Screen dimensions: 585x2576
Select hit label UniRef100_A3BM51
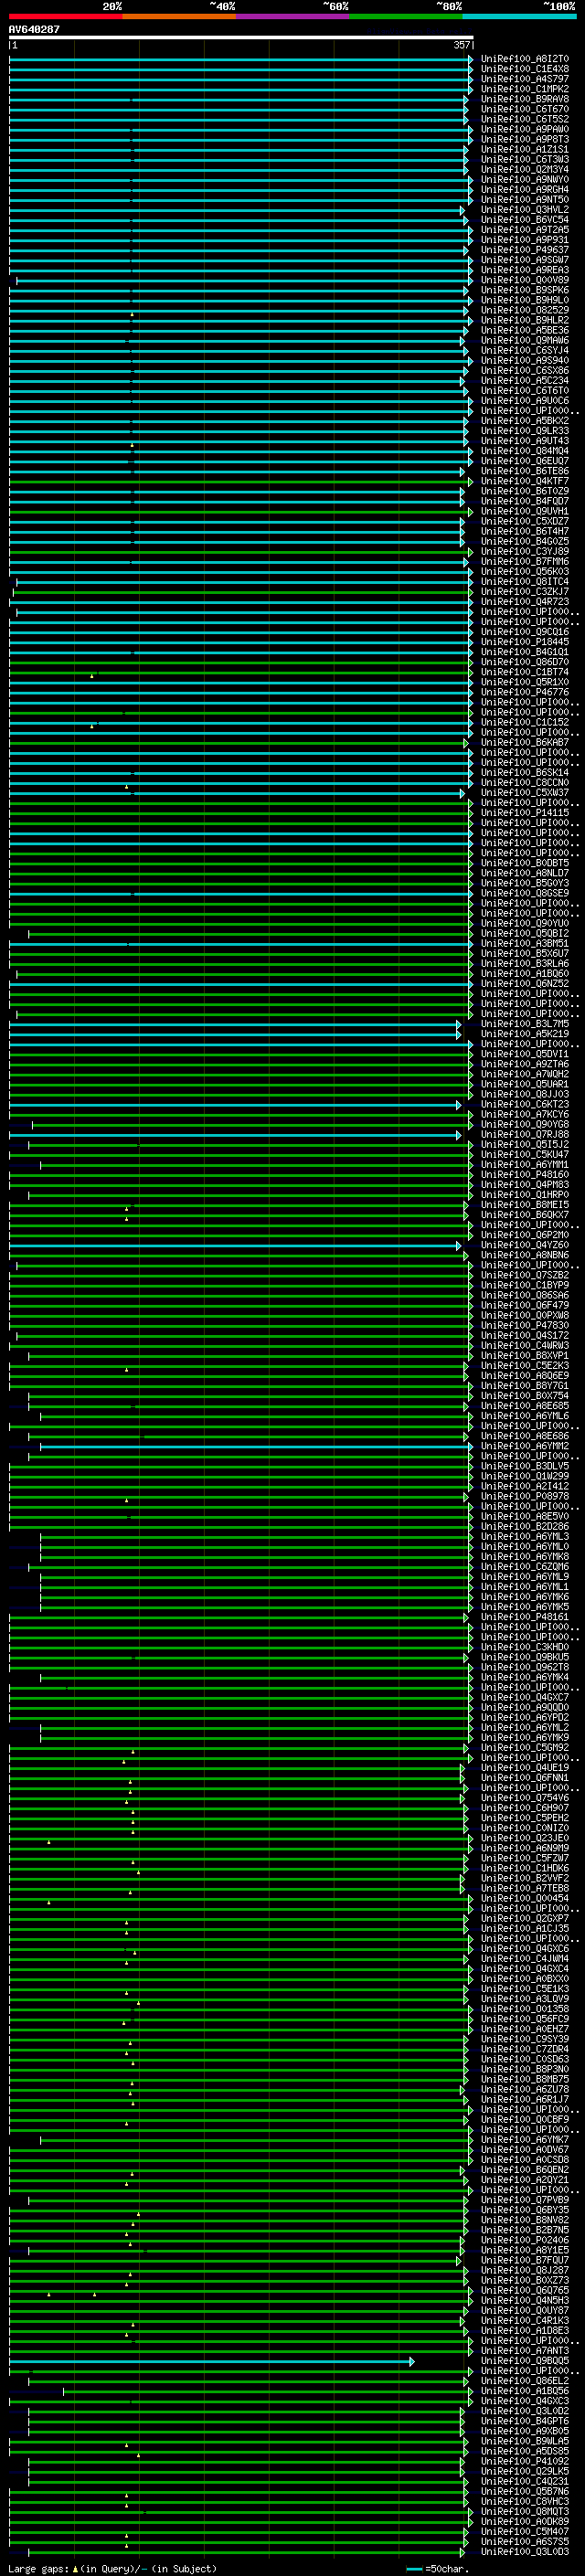click(x=525, y=943)
